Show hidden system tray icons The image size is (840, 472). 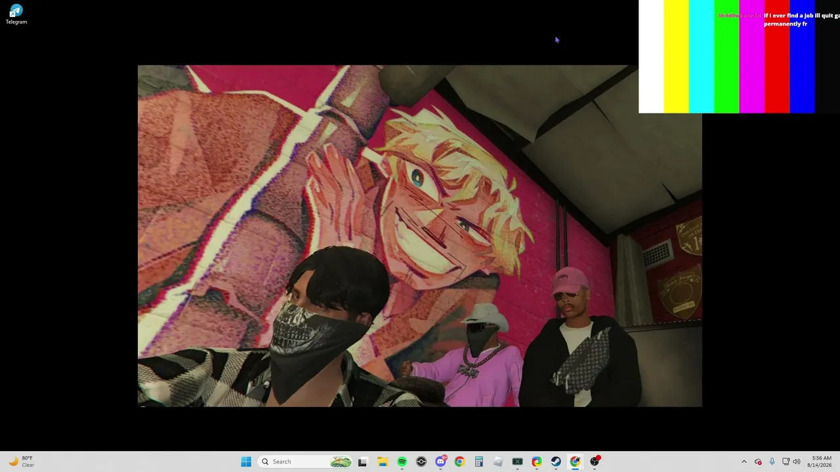click(x=744, y=462)
